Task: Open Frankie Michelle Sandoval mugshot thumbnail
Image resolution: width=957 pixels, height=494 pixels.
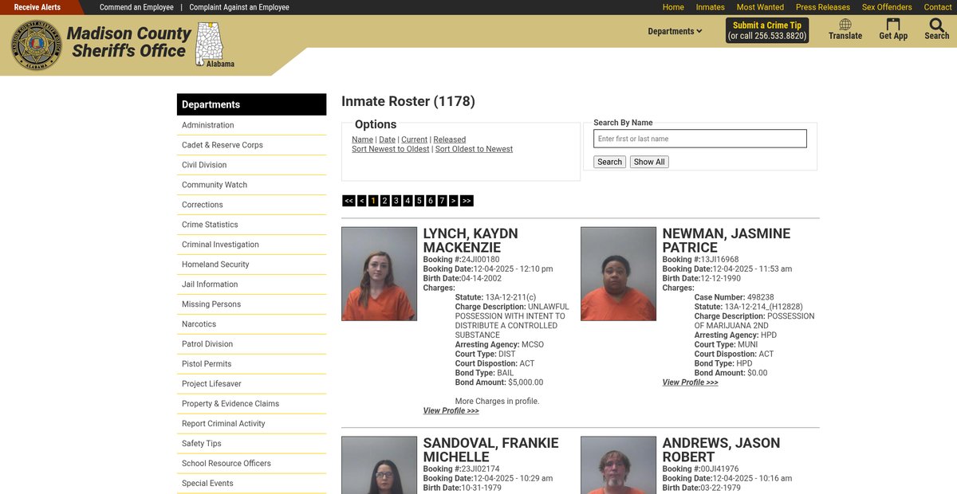Action: (x=380, y=465)
